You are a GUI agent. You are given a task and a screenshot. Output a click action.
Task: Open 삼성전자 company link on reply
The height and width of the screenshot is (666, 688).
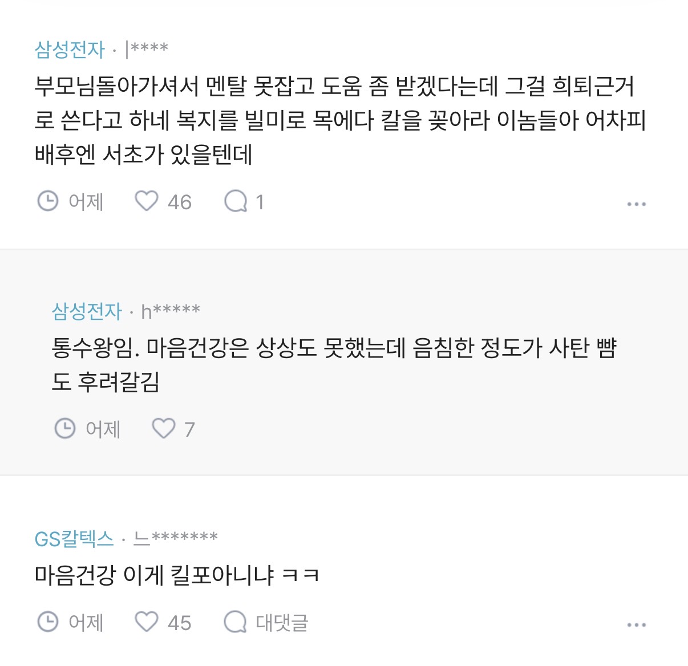tap(87, 311)
